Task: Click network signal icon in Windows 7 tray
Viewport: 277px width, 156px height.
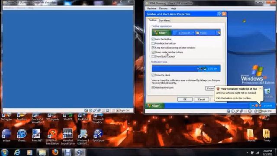Action: click(258, 153)
